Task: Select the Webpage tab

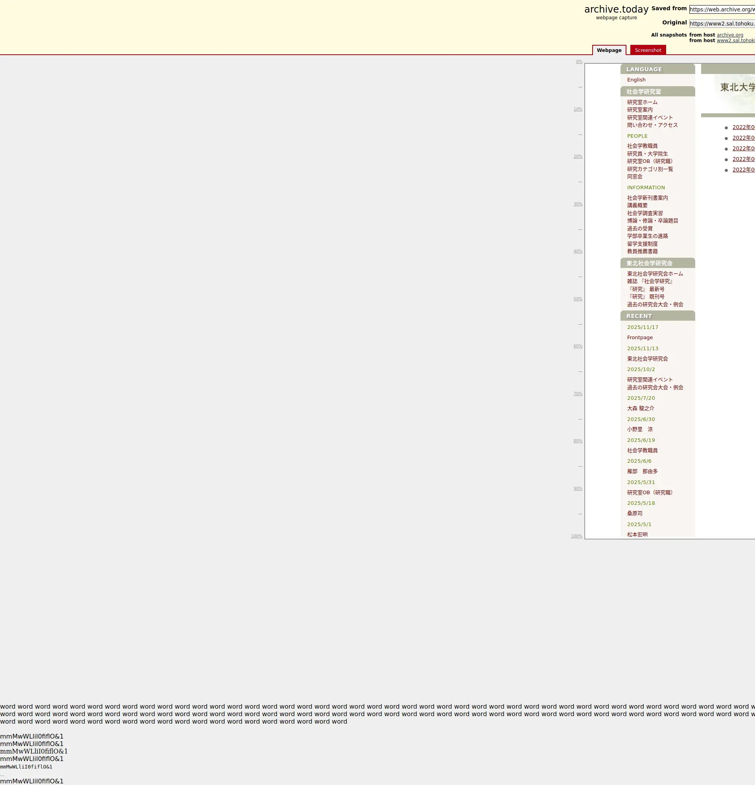Action: pyautogui.click(x=609, y=50)
